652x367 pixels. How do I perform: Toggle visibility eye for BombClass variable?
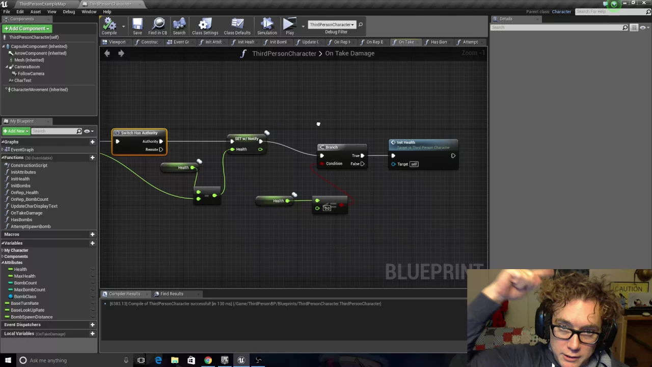pos(92,296)
